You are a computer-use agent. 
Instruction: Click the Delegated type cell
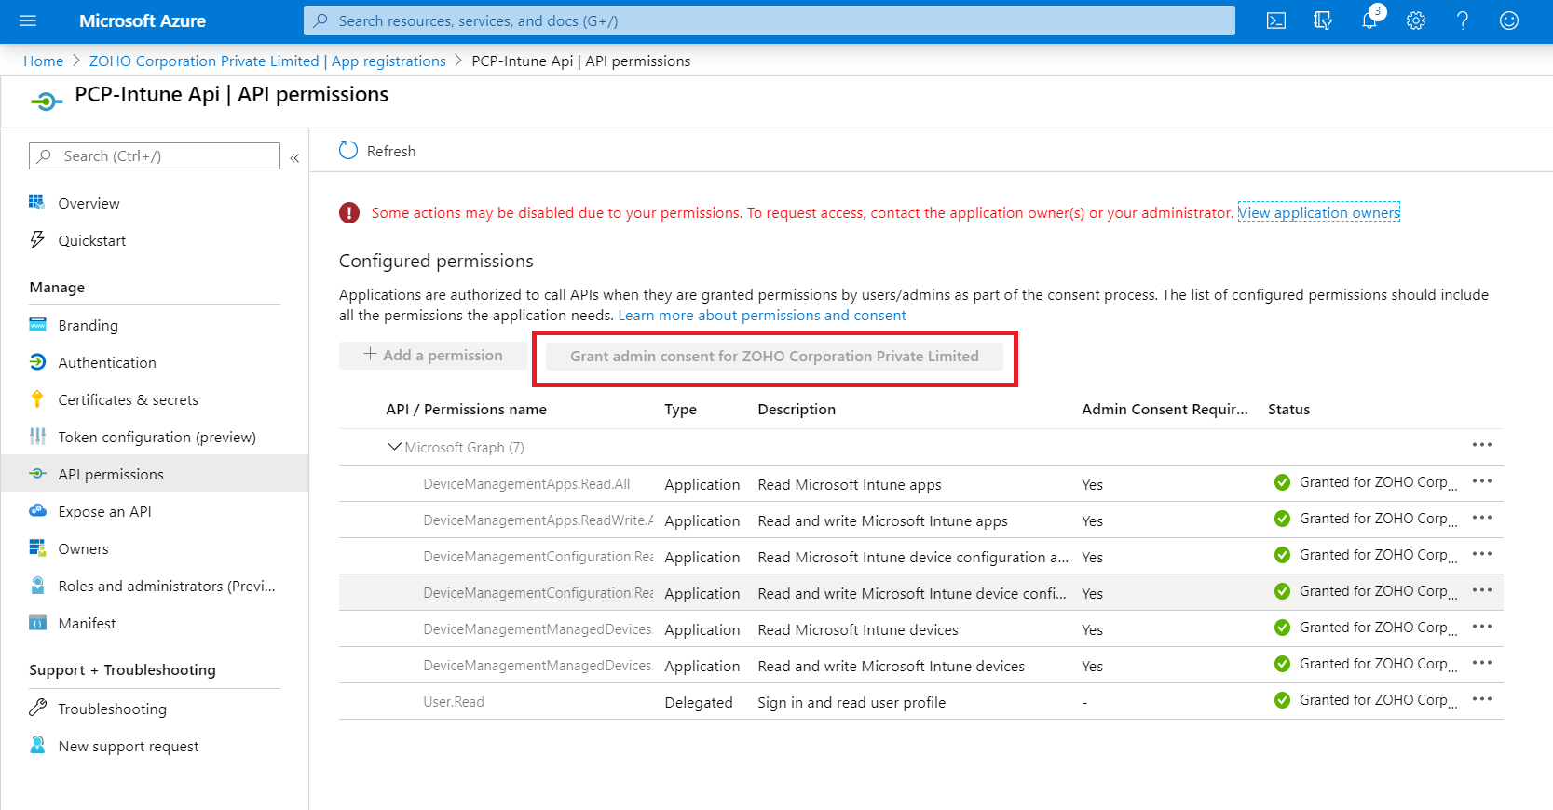click(699, 702)
